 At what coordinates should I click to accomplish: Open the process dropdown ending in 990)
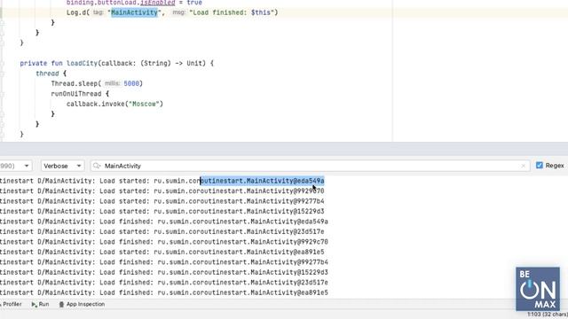coord(15,166)
